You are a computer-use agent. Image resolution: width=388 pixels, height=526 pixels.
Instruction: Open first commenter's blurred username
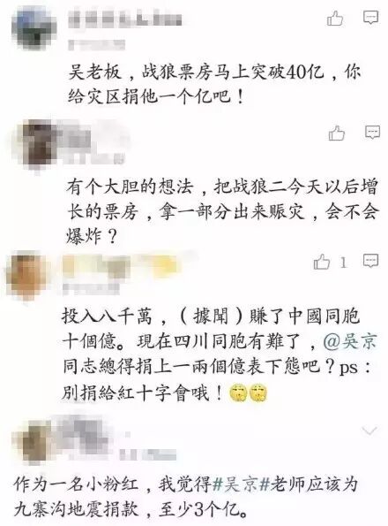point(126,19)
